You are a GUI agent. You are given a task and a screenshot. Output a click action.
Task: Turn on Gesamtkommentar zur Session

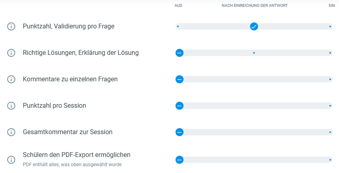click(330, 132)
